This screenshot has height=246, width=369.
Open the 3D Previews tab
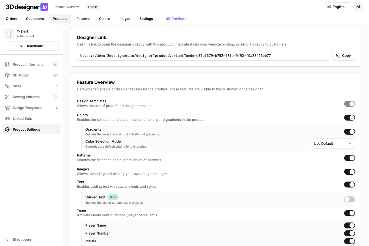(x=176, y=19)
